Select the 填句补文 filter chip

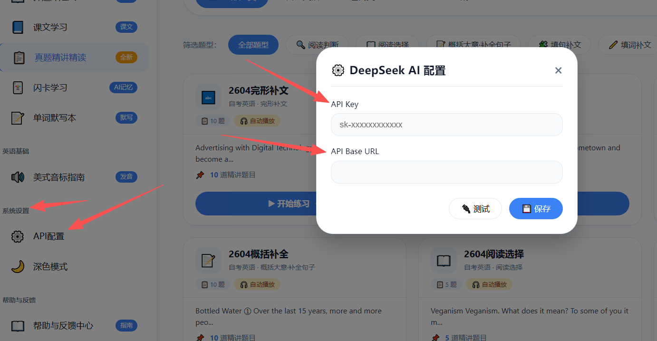click(559, 45)
